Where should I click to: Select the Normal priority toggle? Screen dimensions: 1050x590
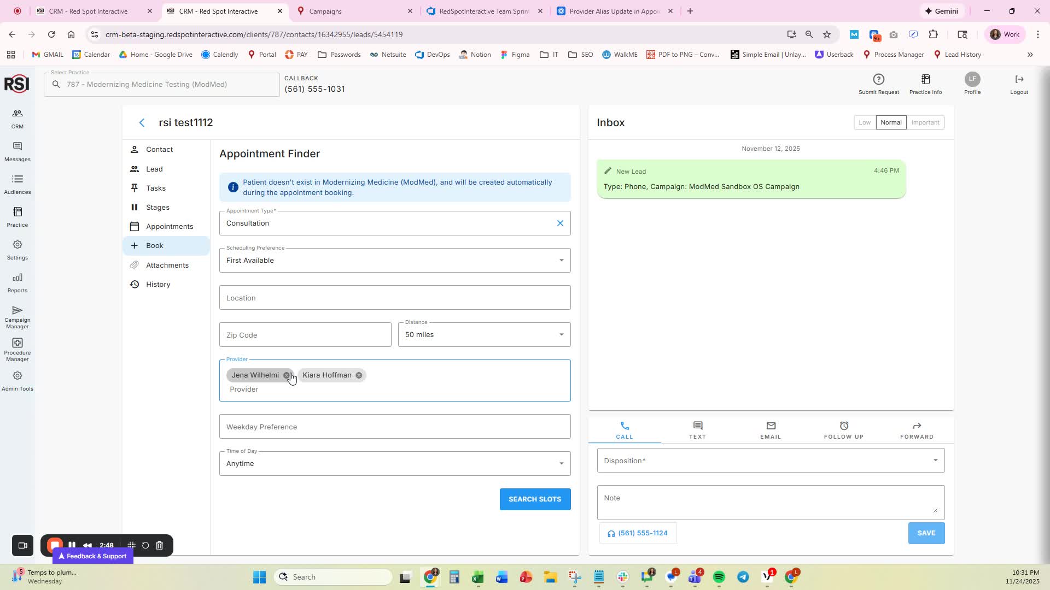891,122
